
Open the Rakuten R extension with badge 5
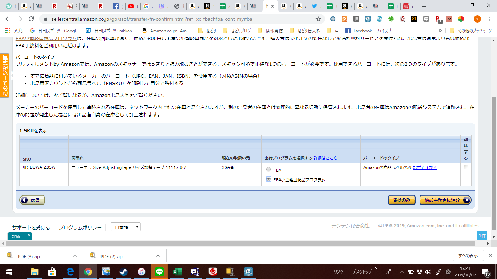coord(438,19)
